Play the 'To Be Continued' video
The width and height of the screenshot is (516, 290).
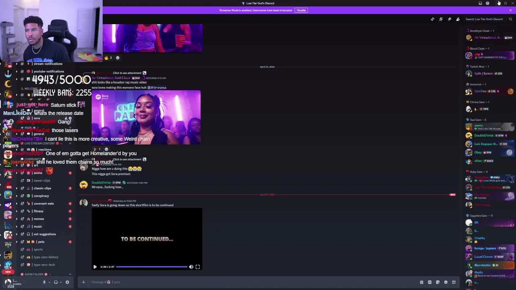pos(95,267)
